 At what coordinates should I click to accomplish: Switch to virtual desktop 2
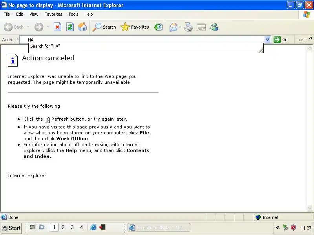pyautogui.click(x=63, y=228)
